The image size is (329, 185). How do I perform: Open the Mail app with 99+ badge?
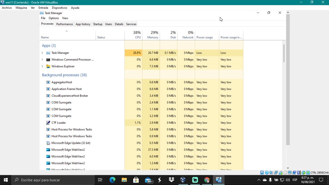(149, 180)
